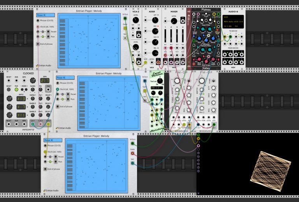The image size is (299, 202).
Task: Turn the first RATIO knob on Clocked
Action: point(9,98)
